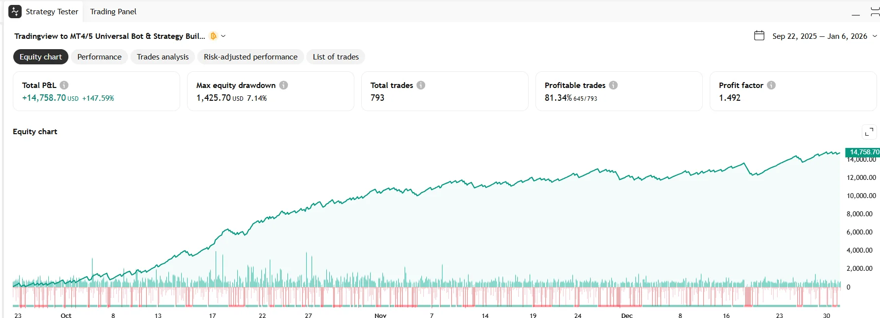This screenshot has width=880, height=318.
Task: Click the Dec label on time axis
Action: pos(627,315)
